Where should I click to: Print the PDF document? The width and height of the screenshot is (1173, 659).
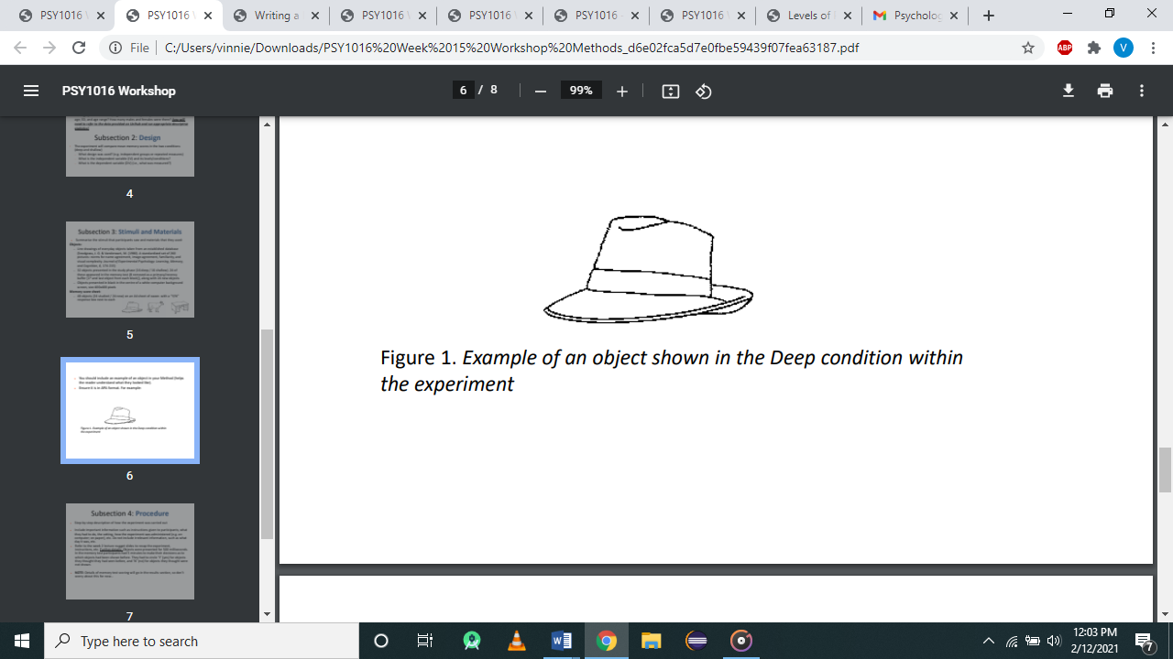tap(1105, 91)
